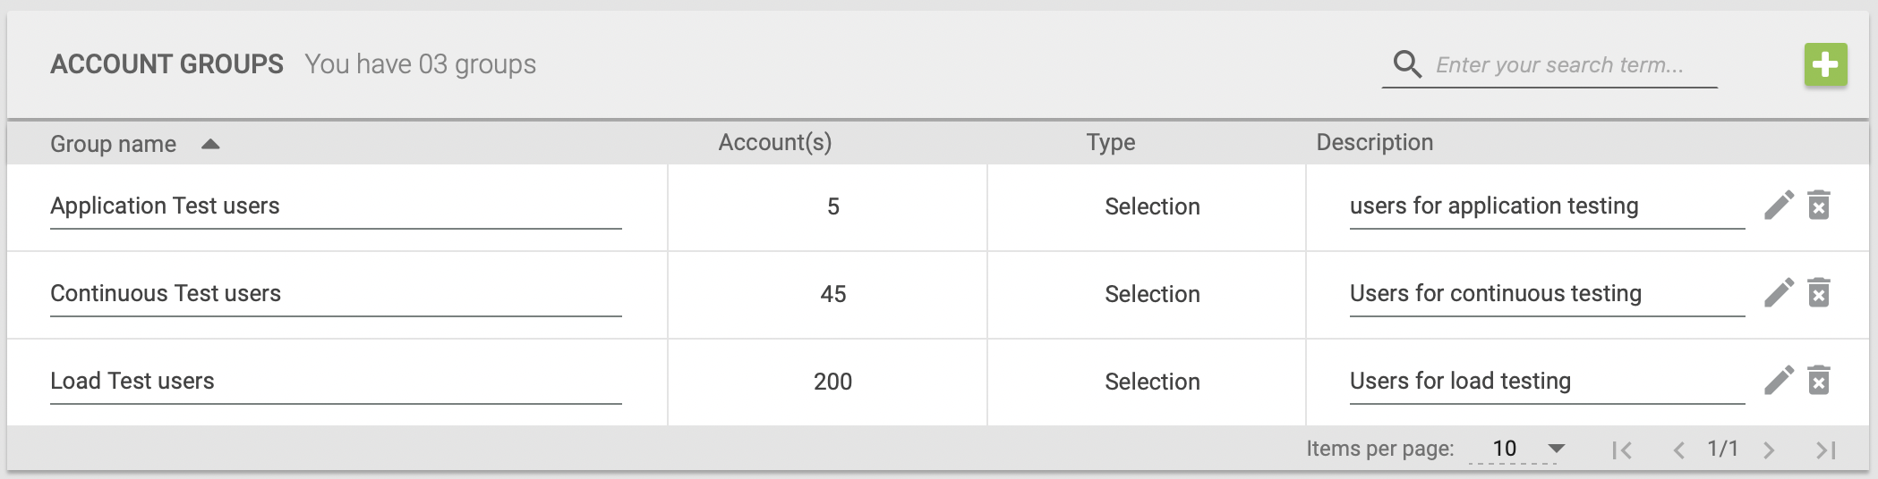
Task: Sort by the Description column header
Action: pos(1375,143)
